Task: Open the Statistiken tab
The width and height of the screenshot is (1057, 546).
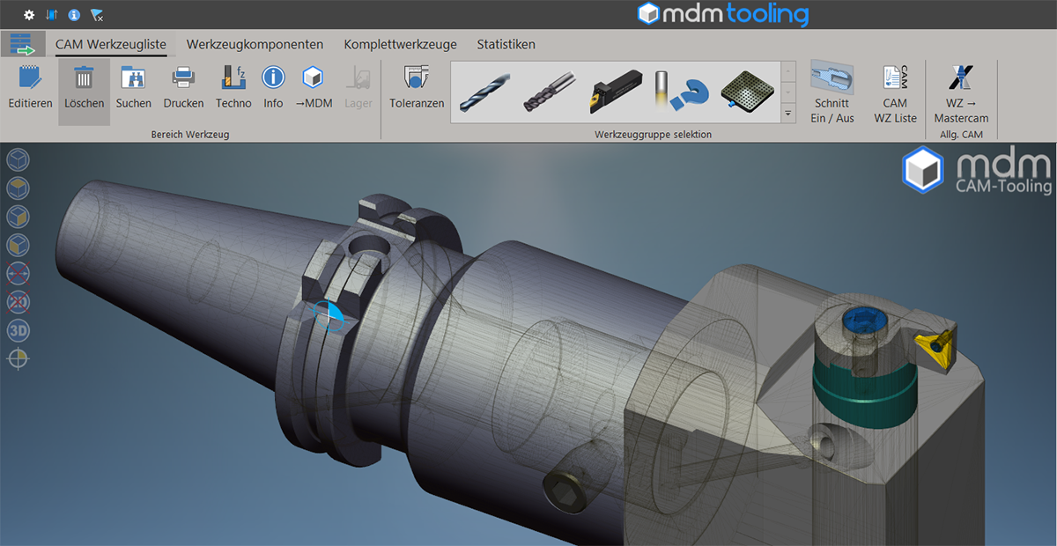Action: click(506, 44)
